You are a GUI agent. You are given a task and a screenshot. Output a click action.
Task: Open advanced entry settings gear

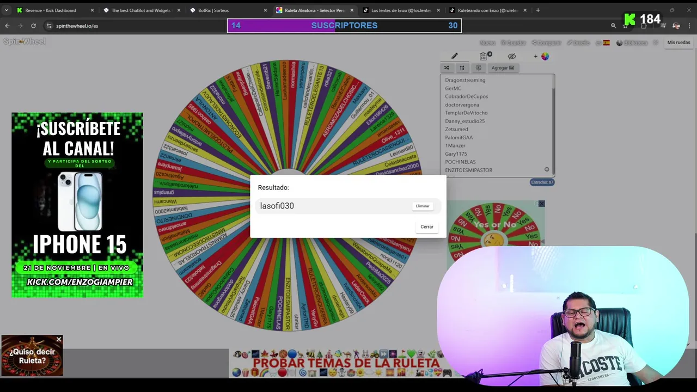[479, 68]
